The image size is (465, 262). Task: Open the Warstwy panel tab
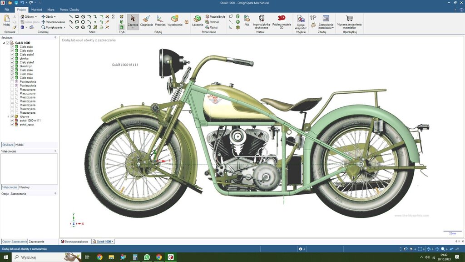[25, 187]
